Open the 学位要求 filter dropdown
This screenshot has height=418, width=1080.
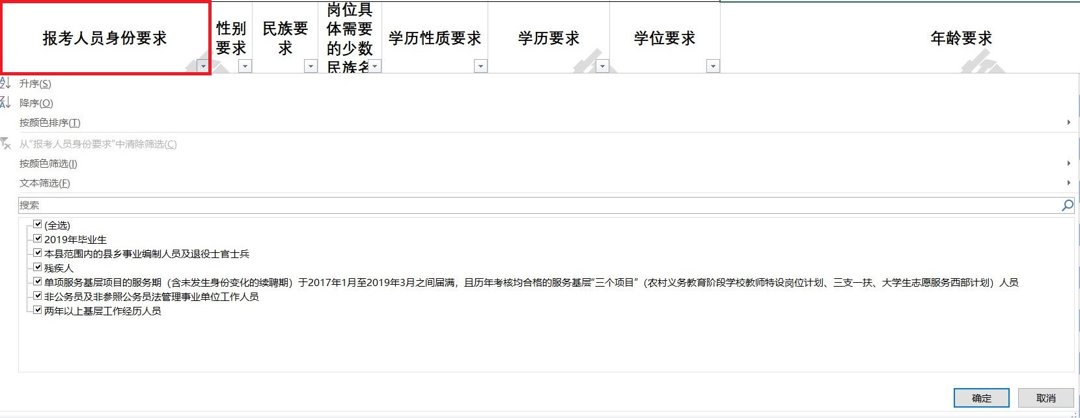coord(713,66)
